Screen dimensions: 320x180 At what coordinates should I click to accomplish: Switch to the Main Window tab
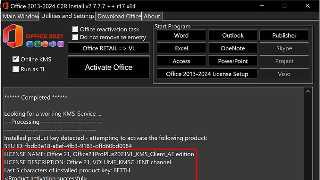(20, 16)
